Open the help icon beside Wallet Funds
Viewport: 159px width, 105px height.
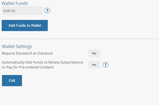(47, 10)
